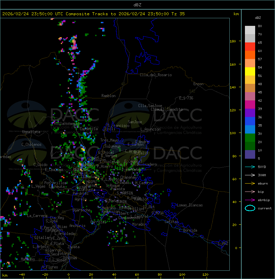This screenshot has width=275, height=279.
Task: Click the -40 horizontal axis tick label
Action: [22, 275]
